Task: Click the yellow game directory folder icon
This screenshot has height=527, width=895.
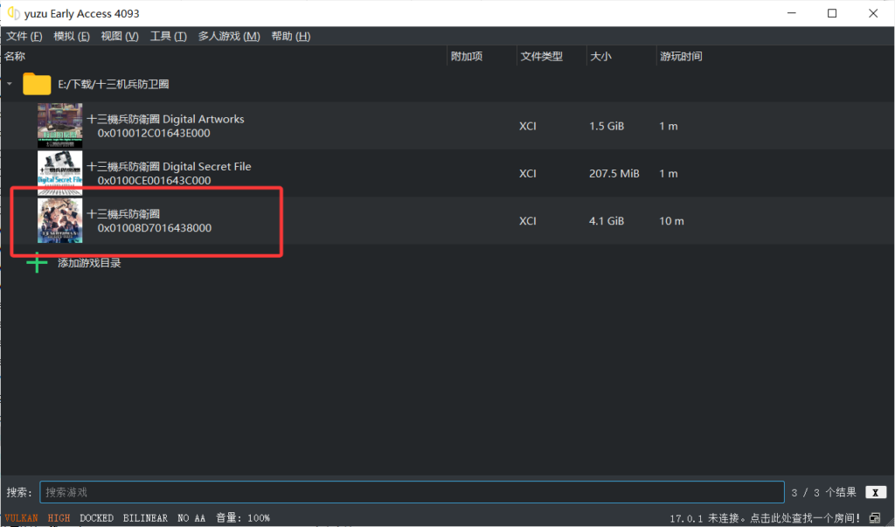Action: (x=37, y=84)
